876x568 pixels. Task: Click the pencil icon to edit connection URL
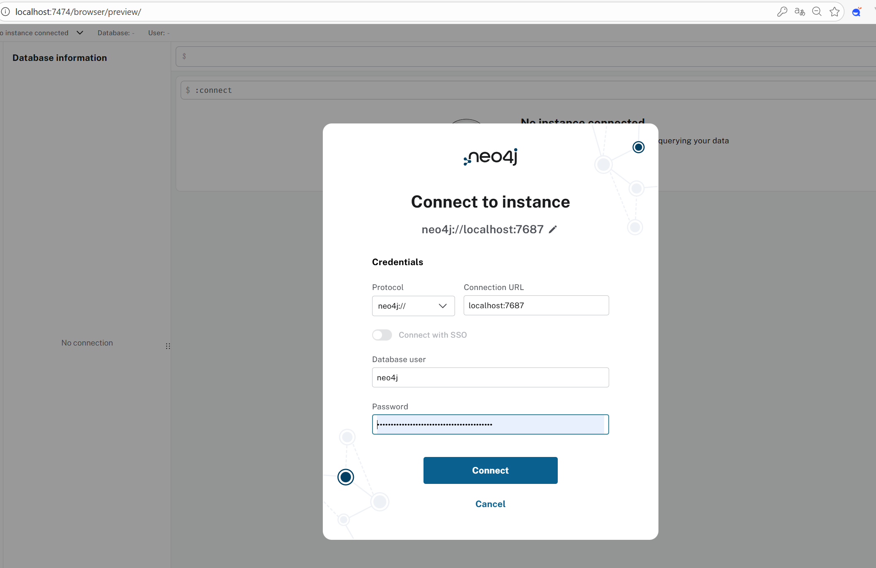(553, 230)
